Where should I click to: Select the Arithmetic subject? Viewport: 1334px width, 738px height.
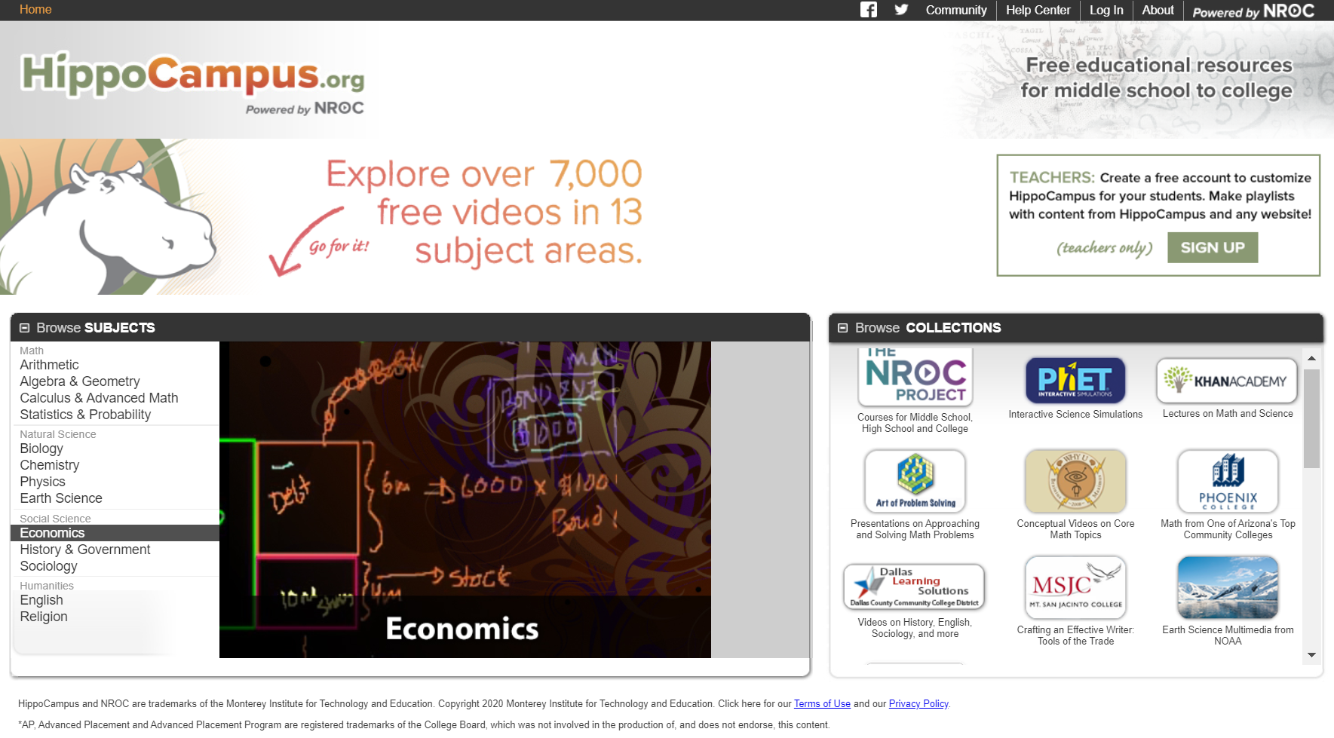[x=49, y=365]
